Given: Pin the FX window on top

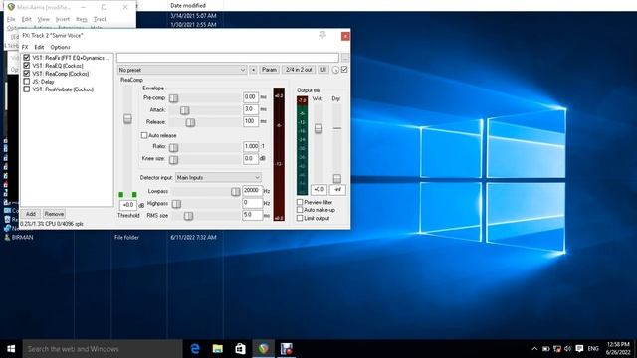Looking at the screenshot, I should [322, 36].
